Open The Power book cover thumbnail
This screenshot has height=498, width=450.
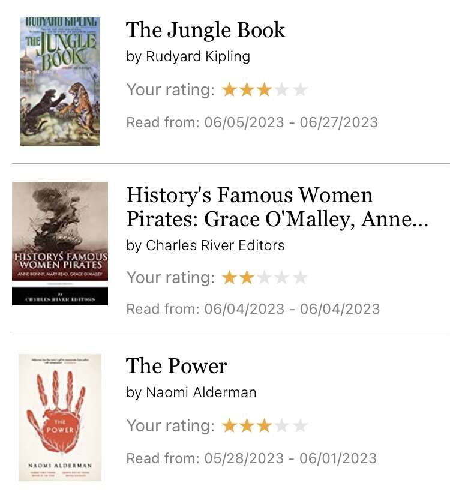pos(60,418)
